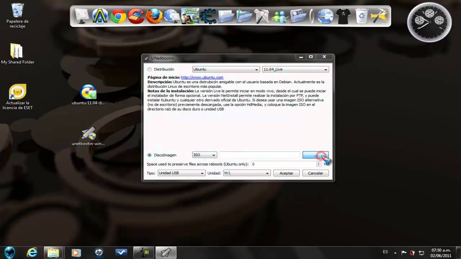
Task: Open Cheat Engine gear icon in dock
Action: (x=208, y=16)
